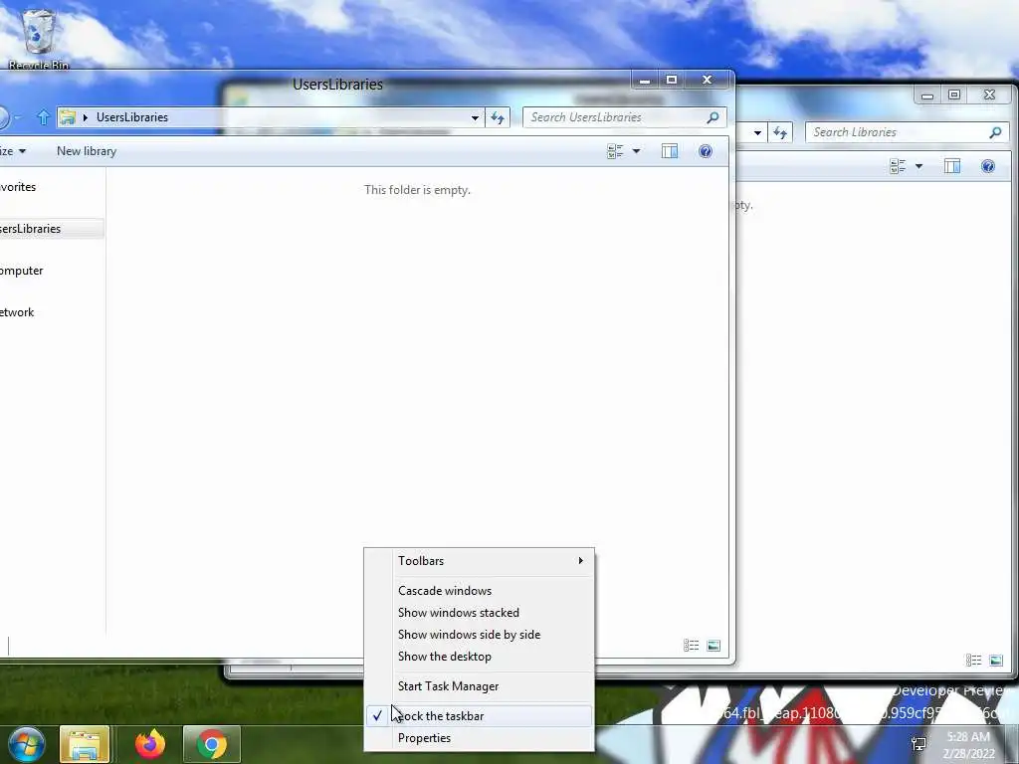Refresh the background Libraries window
Screen dimensions: 1019x764
tap(780, 132)
